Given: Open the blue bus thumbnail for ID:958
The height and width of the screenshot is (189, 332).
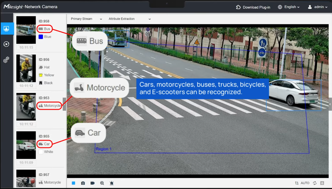Looking at the screenshot, I should tap(26, 30).
